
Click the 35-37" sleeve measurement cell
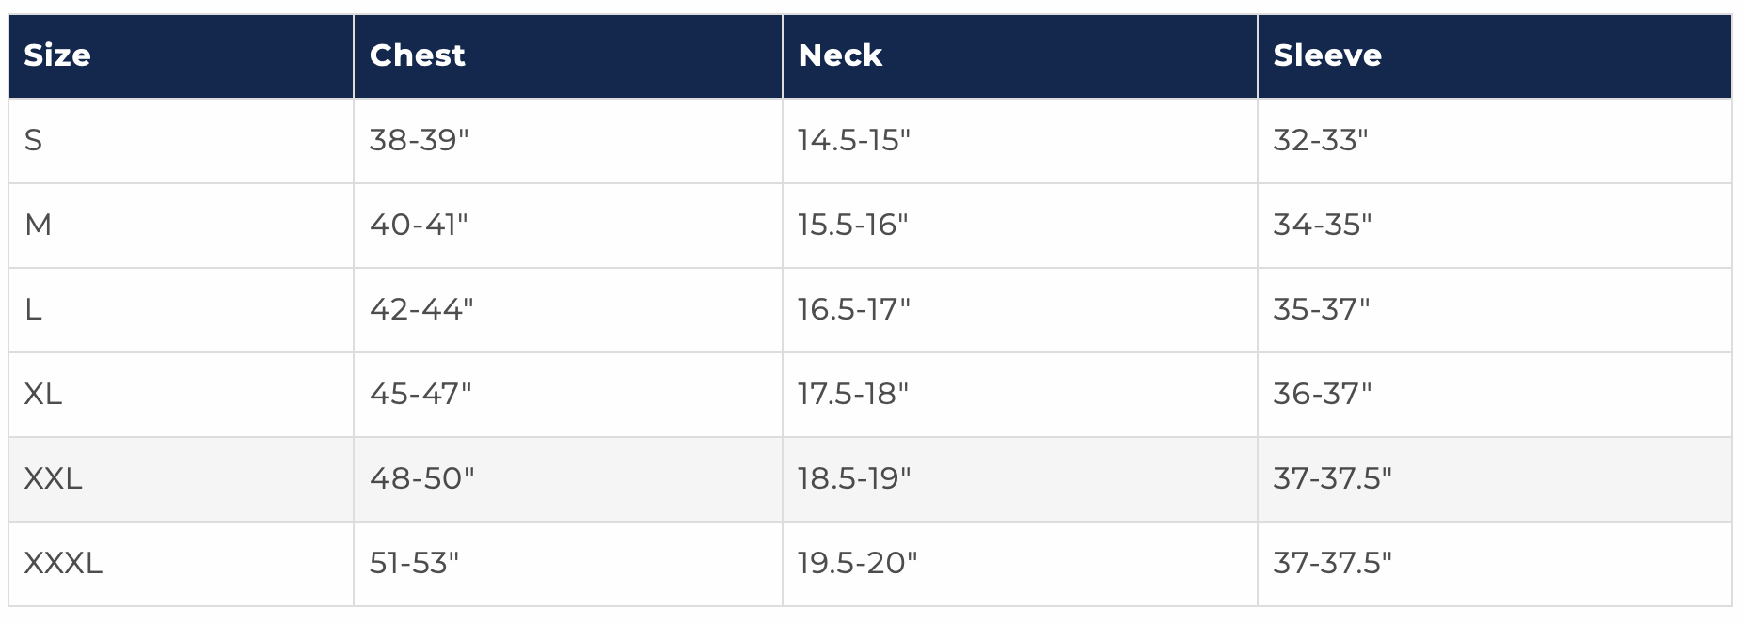coord(1322,310)
